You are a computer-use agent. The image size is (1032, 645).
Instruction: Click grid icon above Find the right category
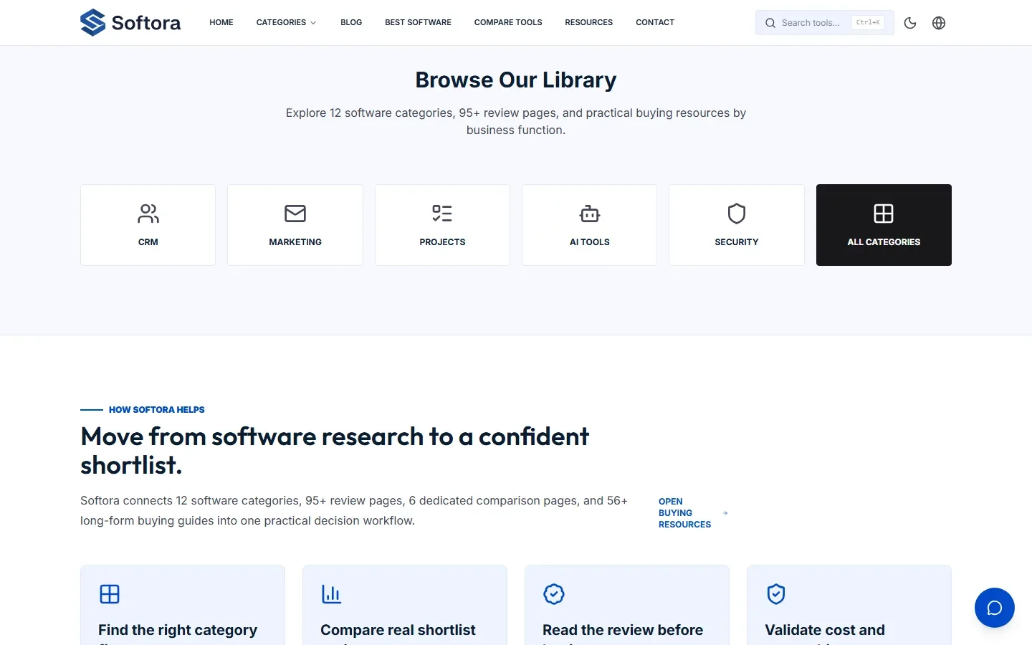pos(110,594)
